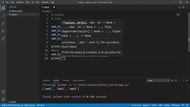Click the [Done] exited with code=0 line
190x107 pixels.
point(75,97)
